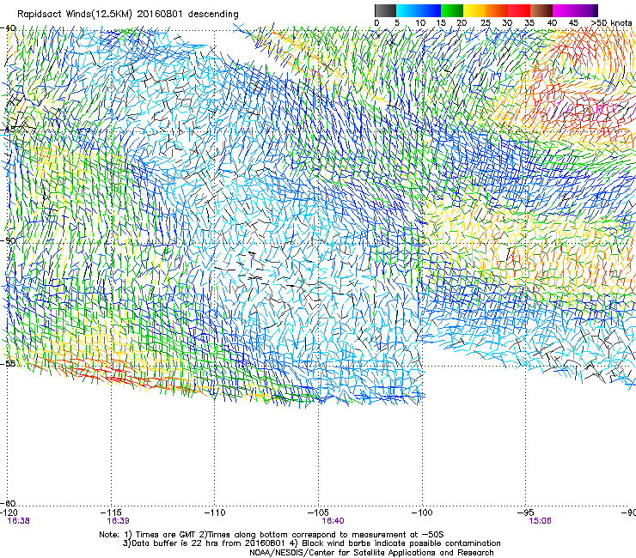Click the 'NOAA/NESDIS/Center for Satellite Applications and Research' credit
Screen dimensions: 636x558
point(371,553)
